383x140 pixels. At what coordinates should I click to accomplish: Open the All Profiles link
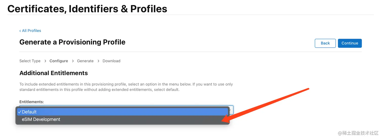[31, 31]
